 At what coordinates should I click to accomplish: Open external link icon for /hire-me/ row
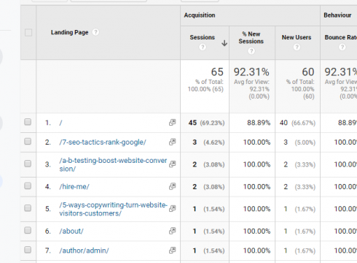click(172, 186)
